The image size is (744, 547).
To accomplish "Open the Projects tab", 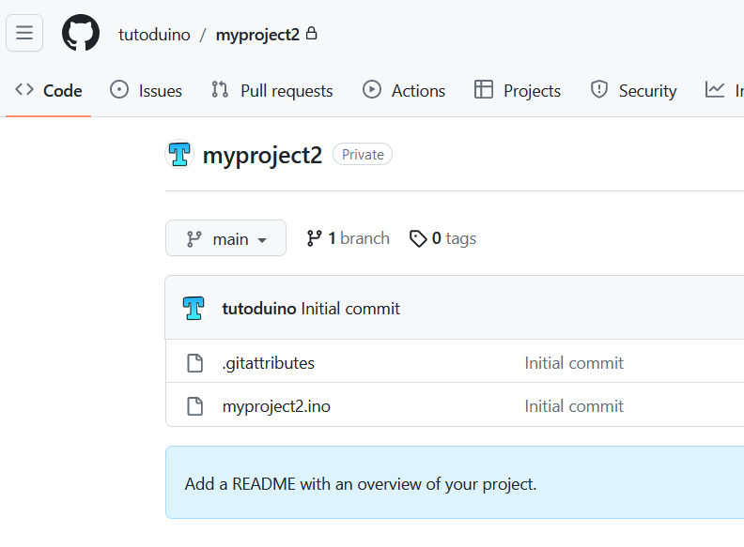I will pos(518,90).
